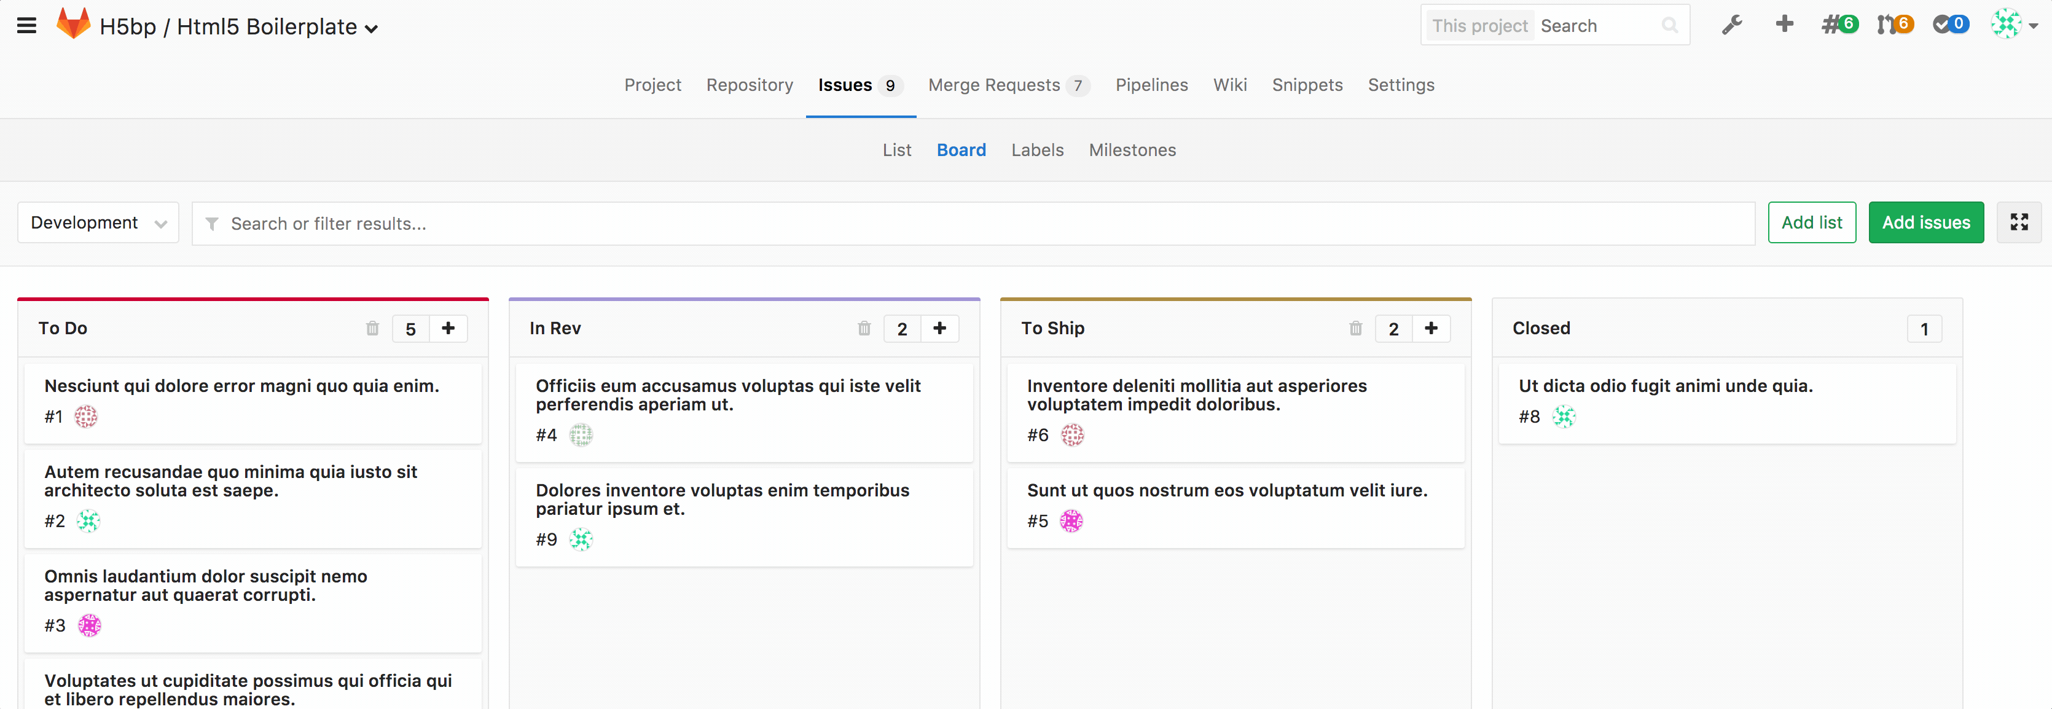Delete the To Ship list via trash icon
The height and width of the screenshot is (709, 2052).
pos(1355,328)
